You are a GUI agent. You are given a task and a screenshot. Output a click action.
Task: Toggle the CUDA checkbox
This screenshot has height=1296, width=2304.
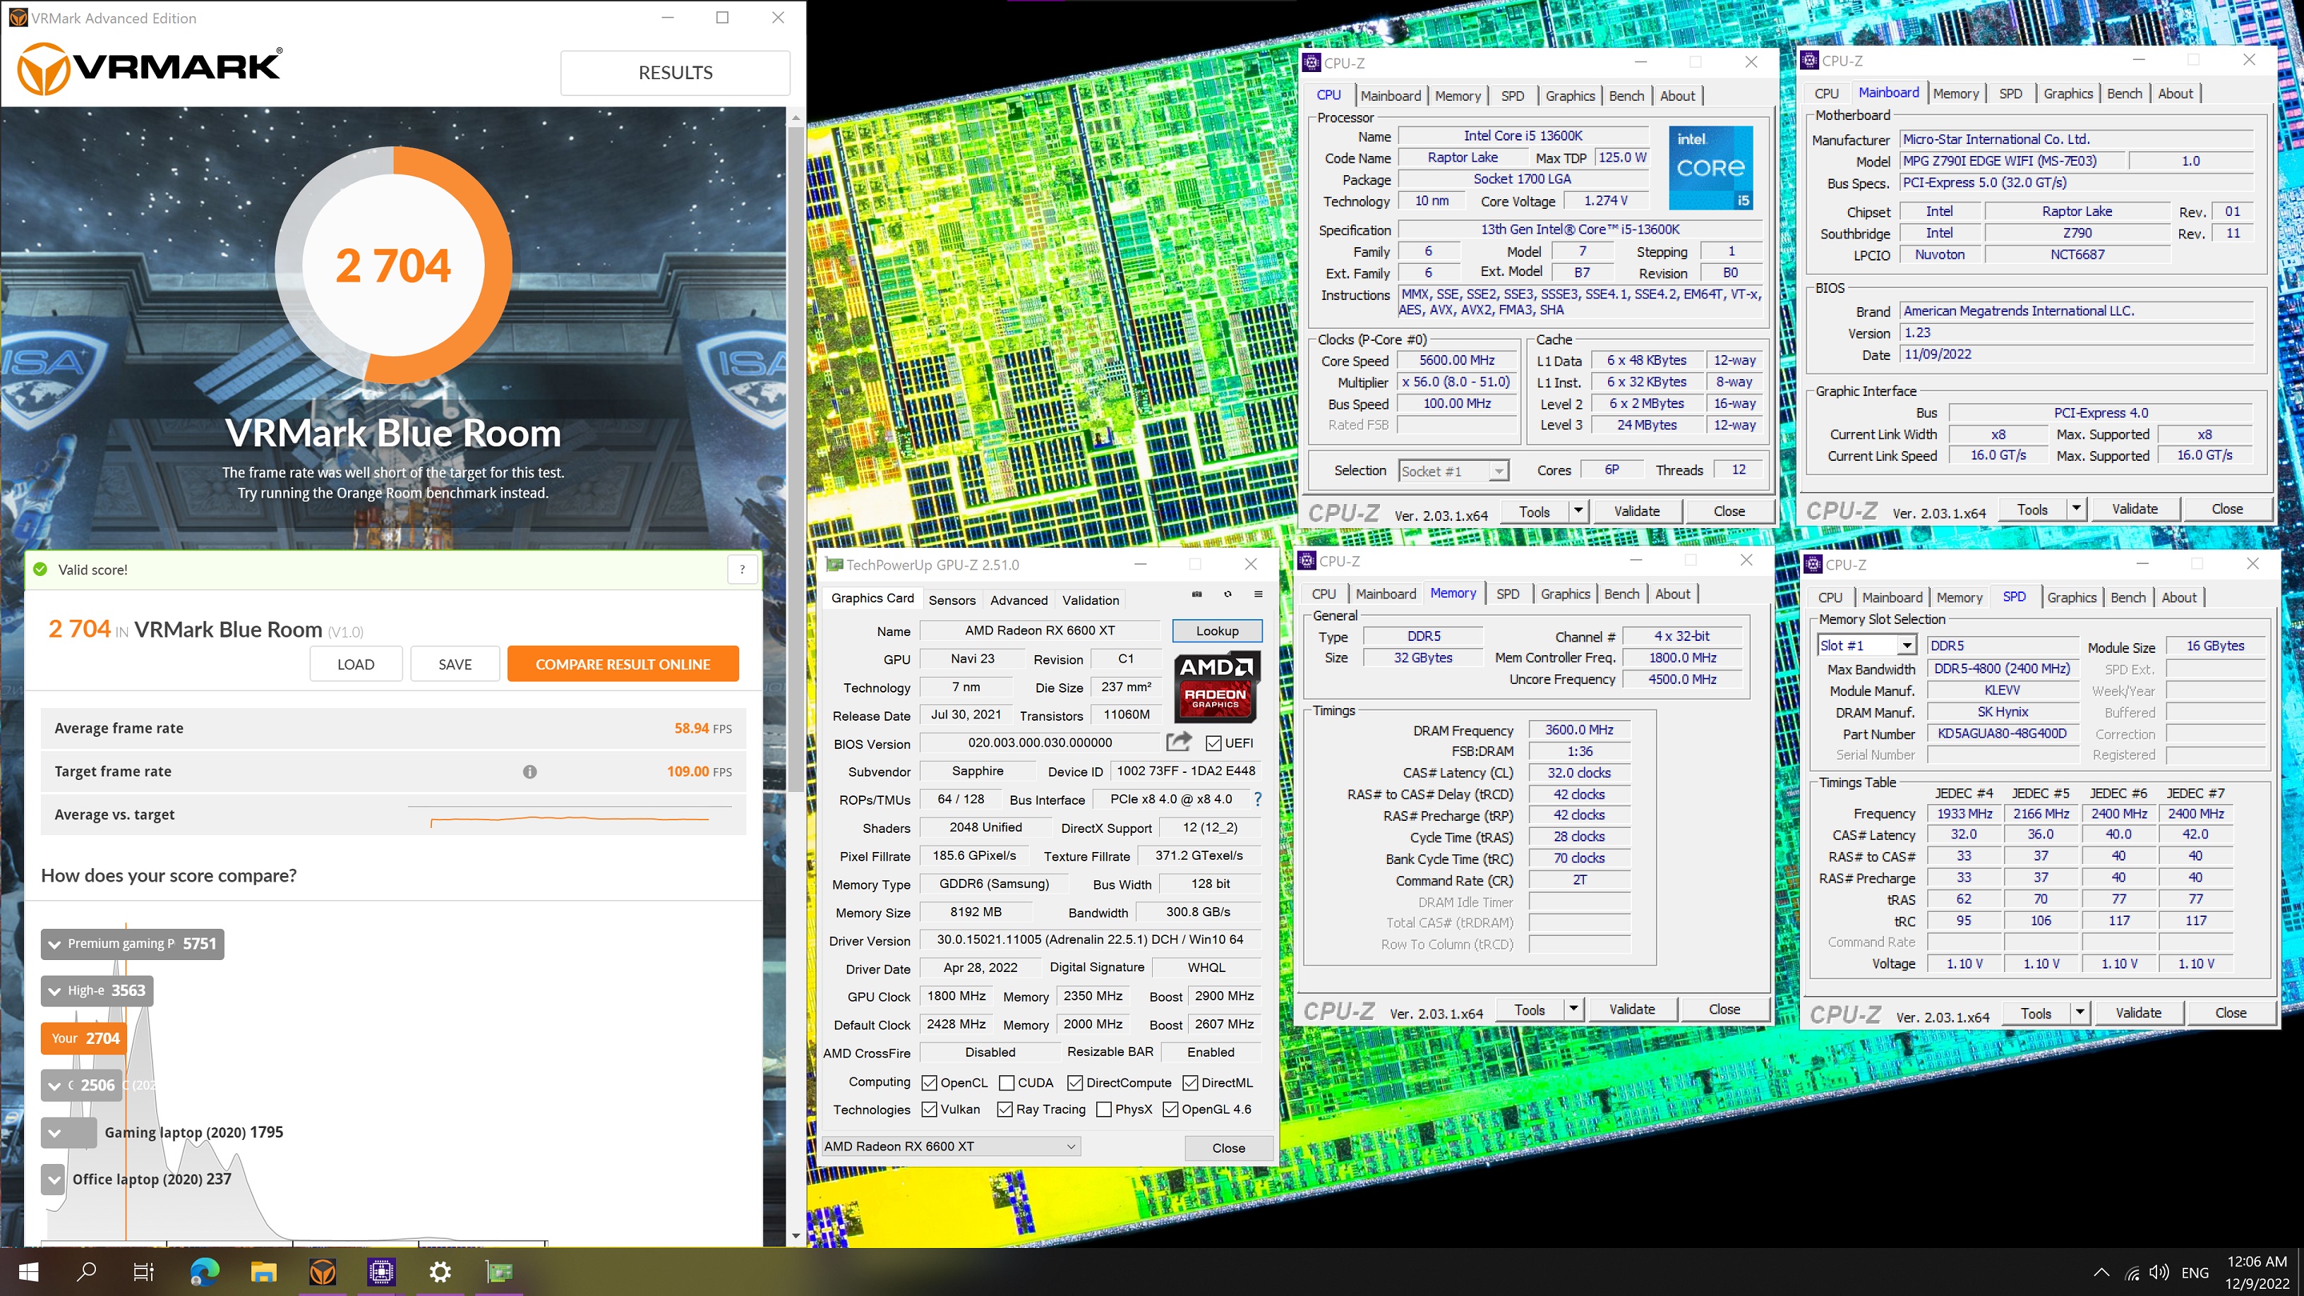click(x=1006, y=1082)
